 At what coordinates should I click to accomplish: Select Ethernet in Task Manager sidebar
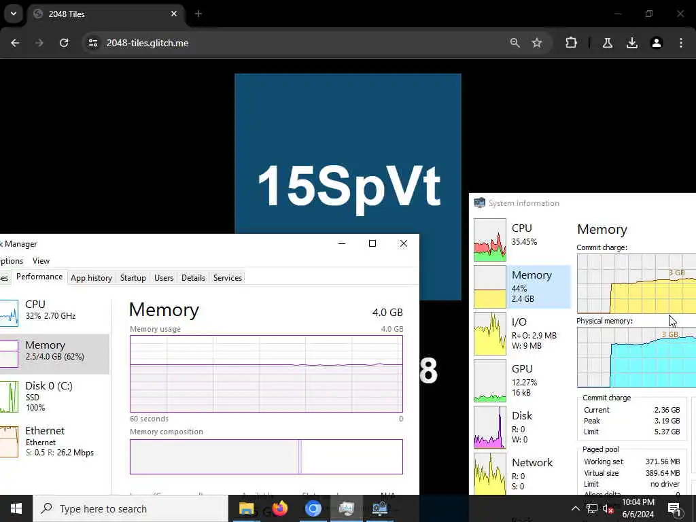54,441
